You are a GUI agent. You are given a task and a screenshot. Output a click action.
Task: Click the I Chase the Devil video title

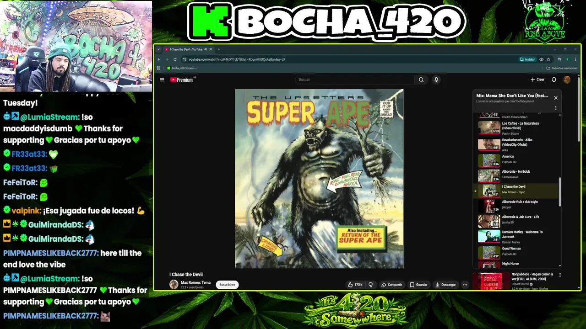click(x=186, y=275)
